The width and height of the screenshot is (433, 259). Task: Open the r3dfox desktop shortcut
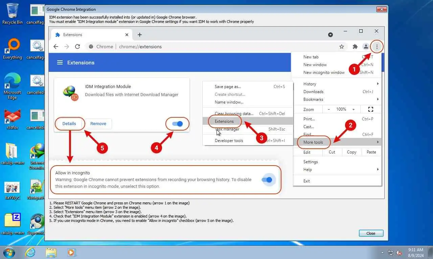13,119
